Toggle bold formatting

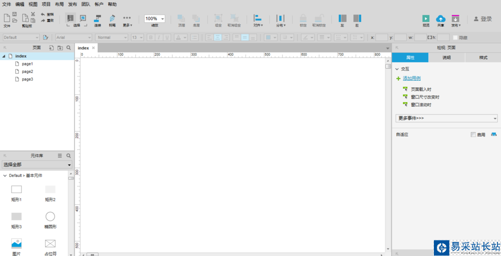point(151,37)
